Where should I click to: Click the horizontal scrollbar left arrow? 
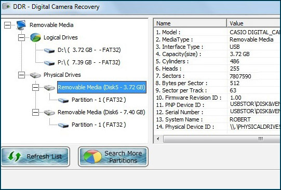click(x=158, y=139)
